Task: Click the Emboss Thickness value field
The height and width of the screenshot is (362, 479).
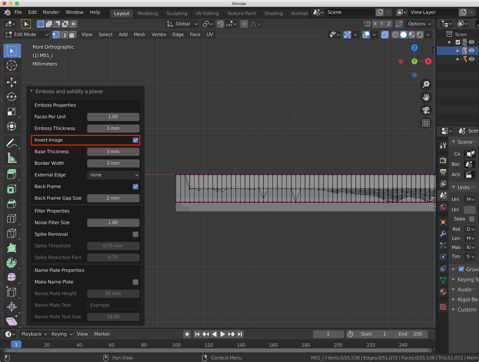Action: [x=113, y=128]
